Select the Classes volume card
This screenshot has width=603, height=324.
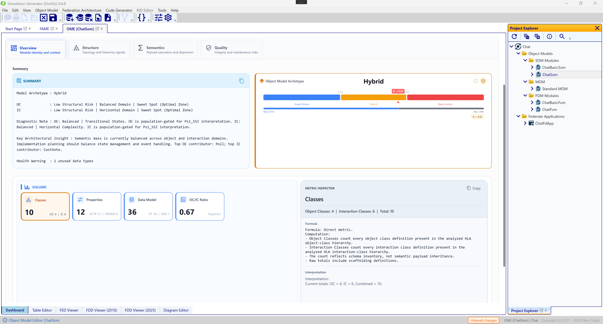coord(45,207)
